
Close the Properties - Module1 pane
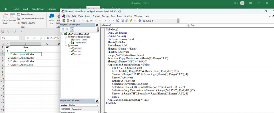click(97, 101)
